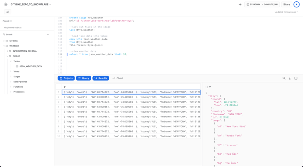Open the filter settings icon

pos(8,12)
